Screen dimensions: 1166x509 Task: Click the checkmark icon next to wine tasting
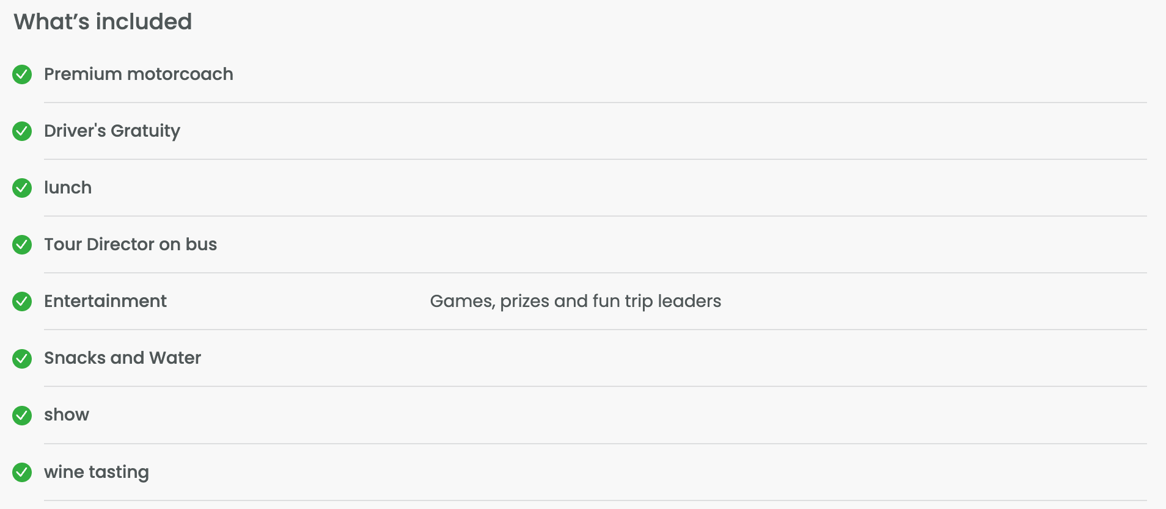coord(22,472)
